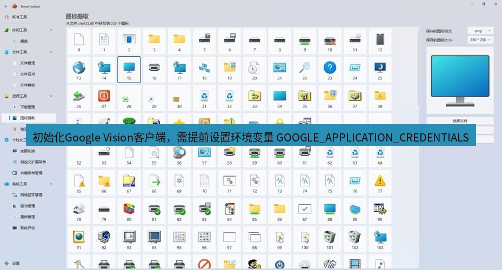Open the saved icon format dropdown (.png)
The height and width of the screenshot is (270, 502).
pyautogui.click(x=480, y=31)
